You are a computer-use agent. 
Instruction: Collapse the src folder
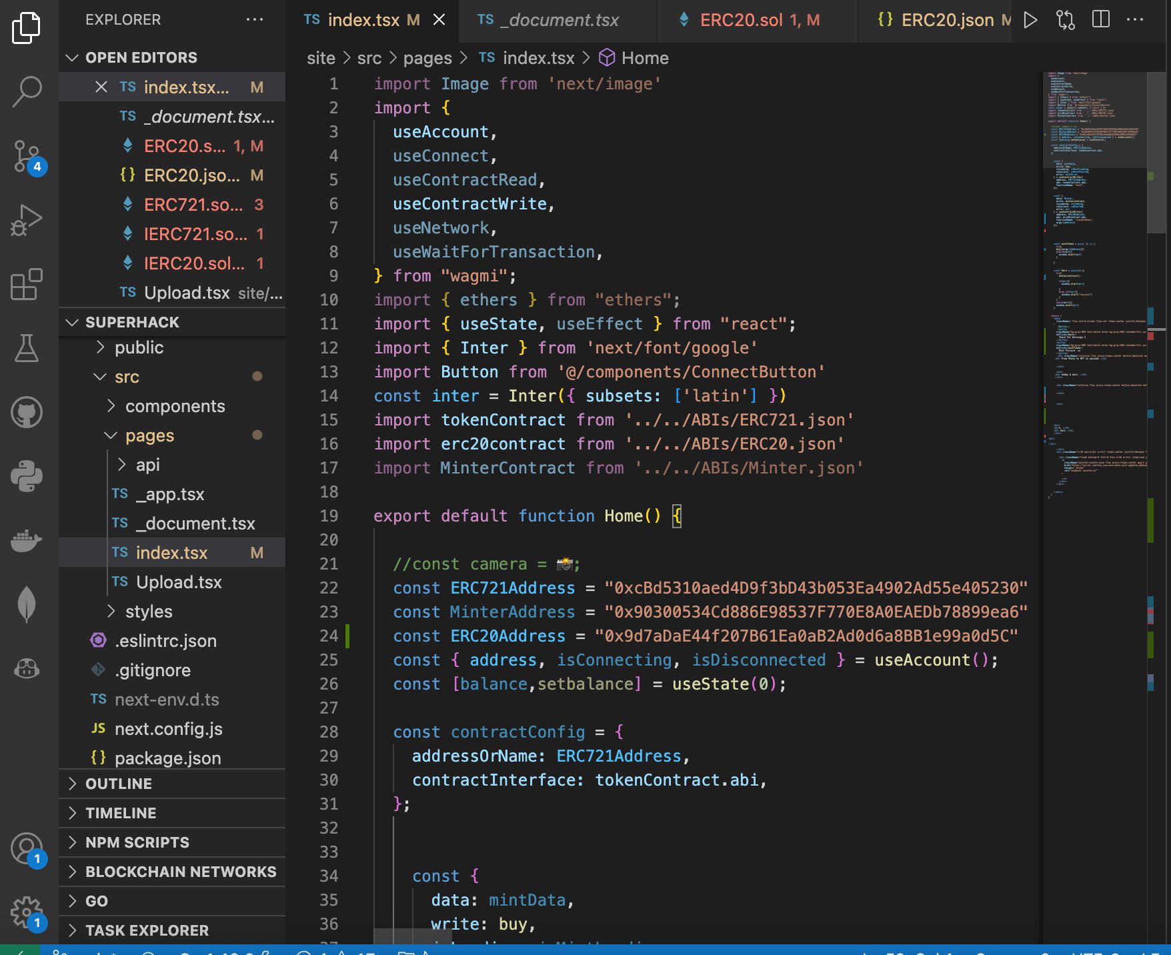click(172, 377)
